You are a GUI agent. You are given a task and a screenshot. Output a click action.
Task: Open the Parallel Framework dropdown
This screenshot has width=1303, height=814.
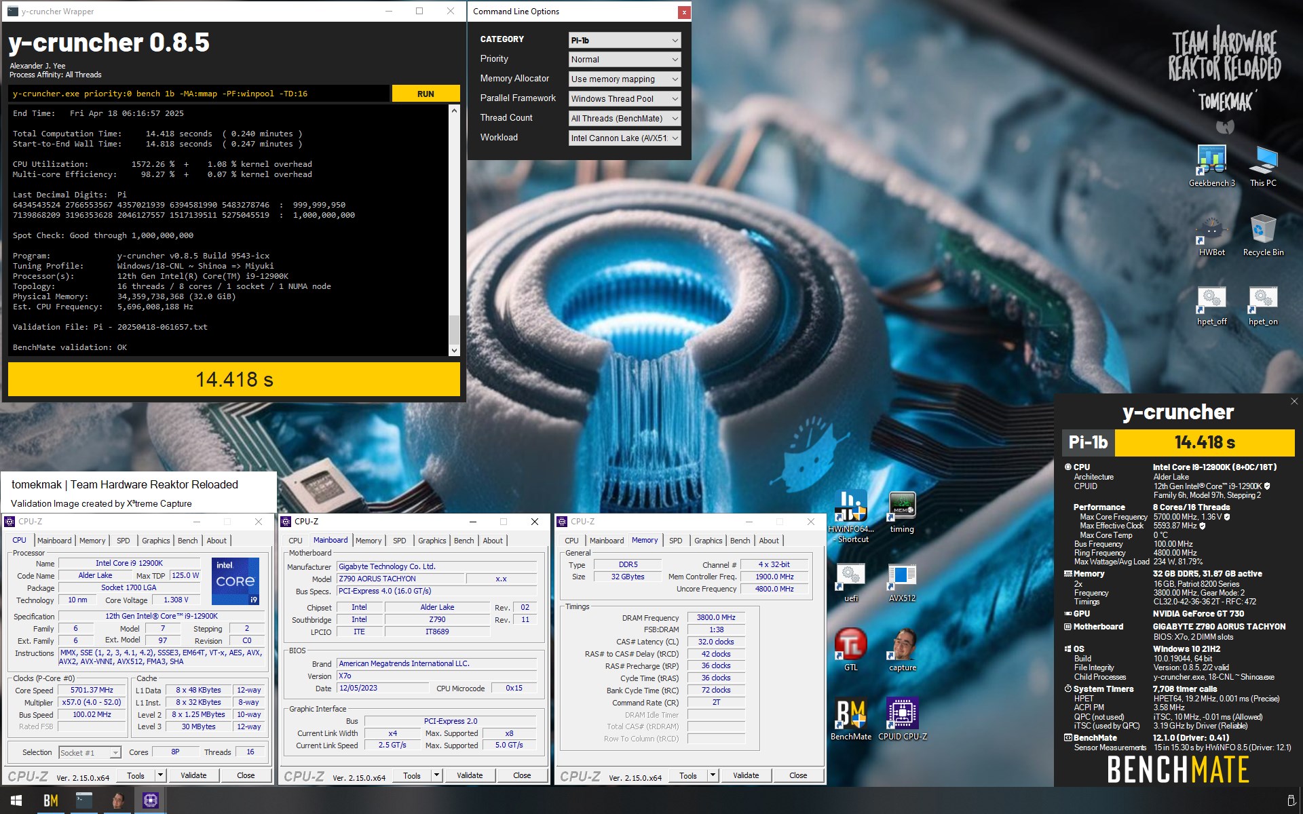(x=624, y=99)
